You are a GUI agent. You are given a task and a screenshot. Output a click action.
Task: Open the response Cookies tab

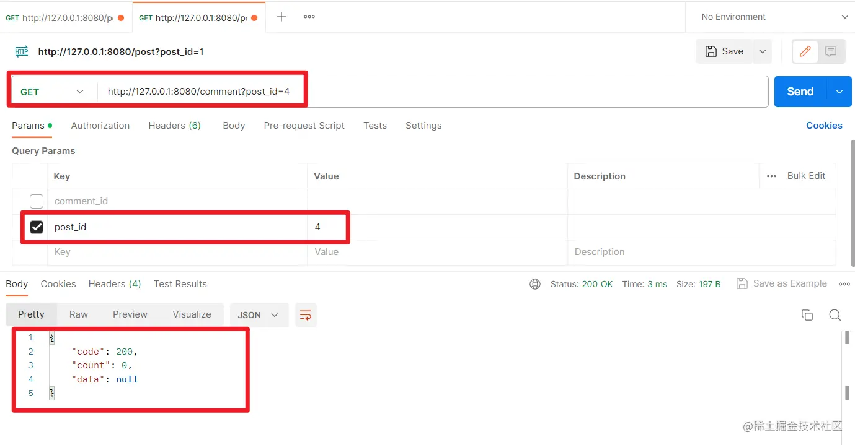58,284
